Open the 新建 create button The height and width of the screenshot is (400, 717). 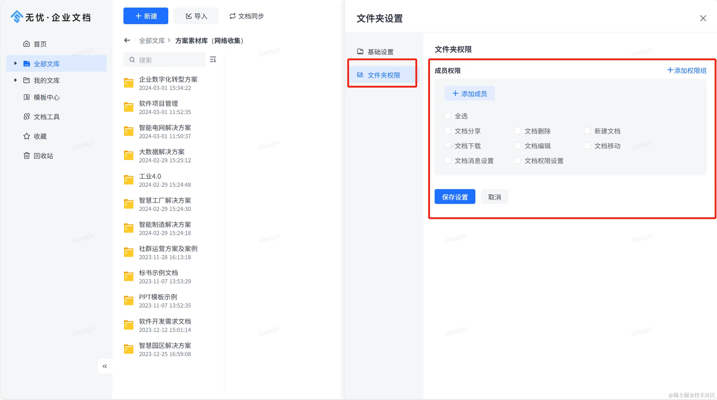coord(146,16)
